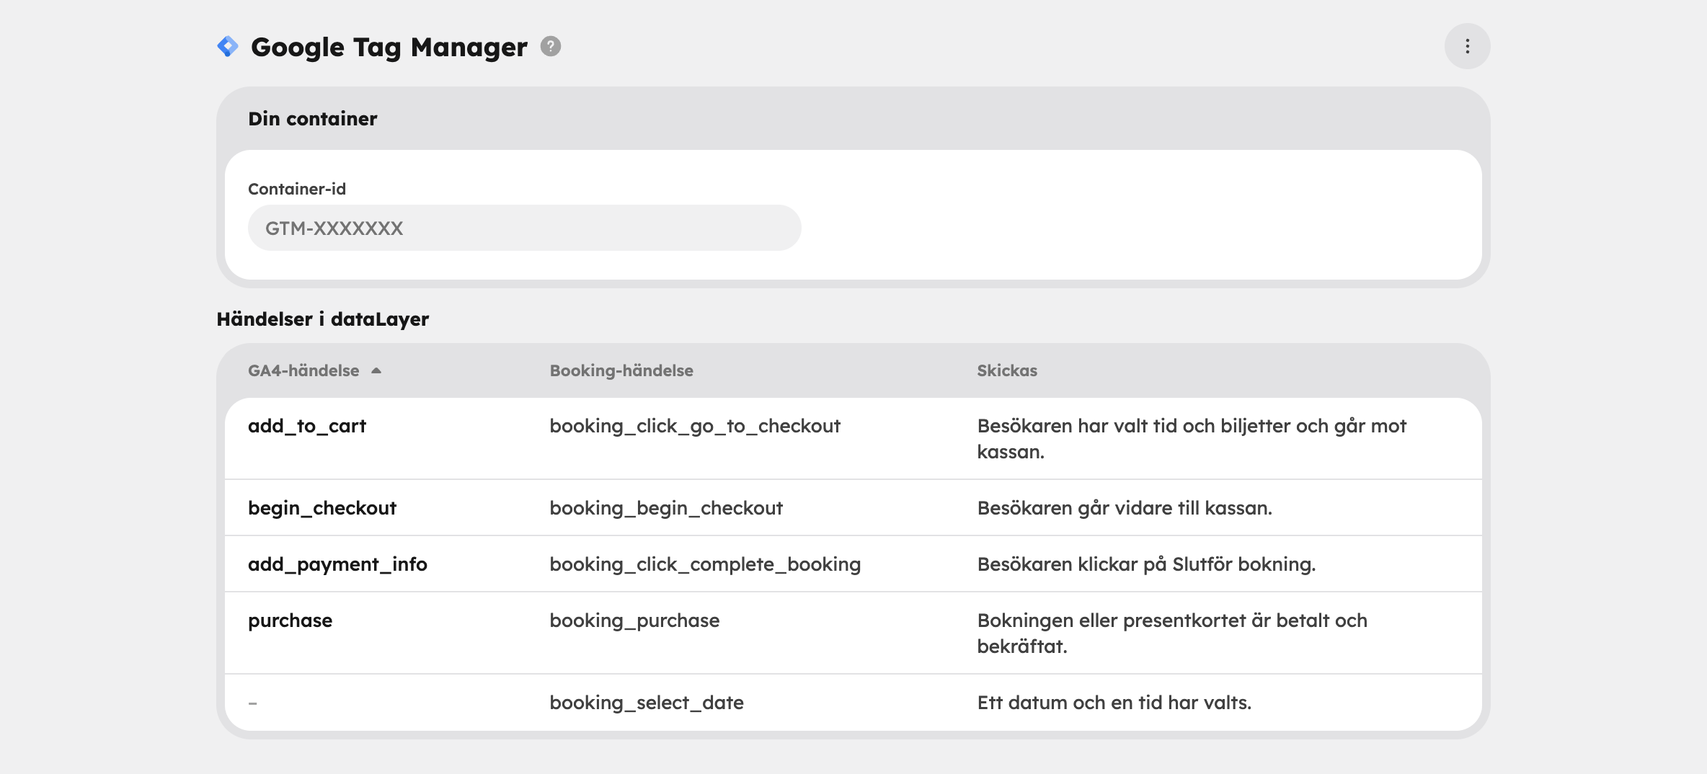The image size is (1707, 774).
Task: Click the Google Tag Manager diamond logo
Action: coord(228,47)
